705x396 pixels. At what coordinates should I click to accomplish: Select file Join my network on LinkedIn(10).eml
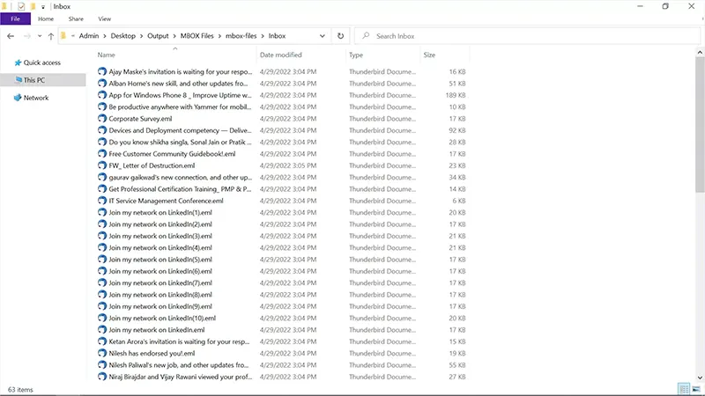click(x=162, y=318)
